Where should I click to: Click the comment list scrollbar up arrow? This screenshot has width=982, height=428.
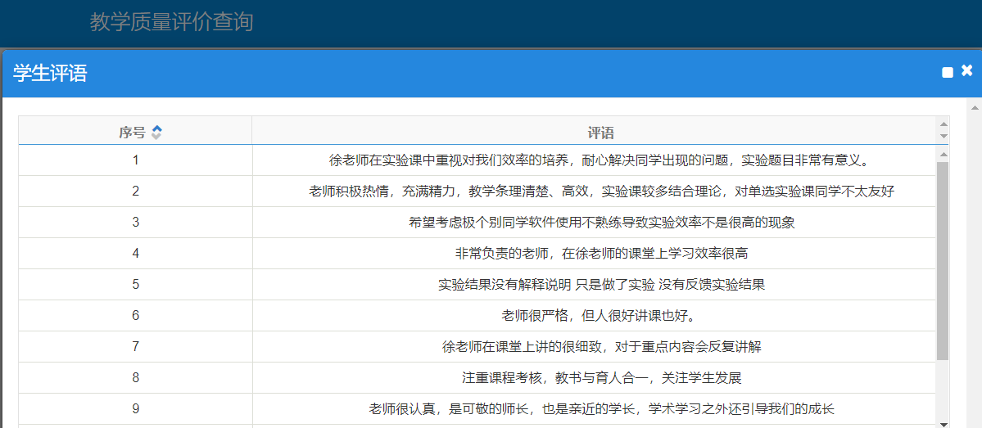[x=943, y=155]
